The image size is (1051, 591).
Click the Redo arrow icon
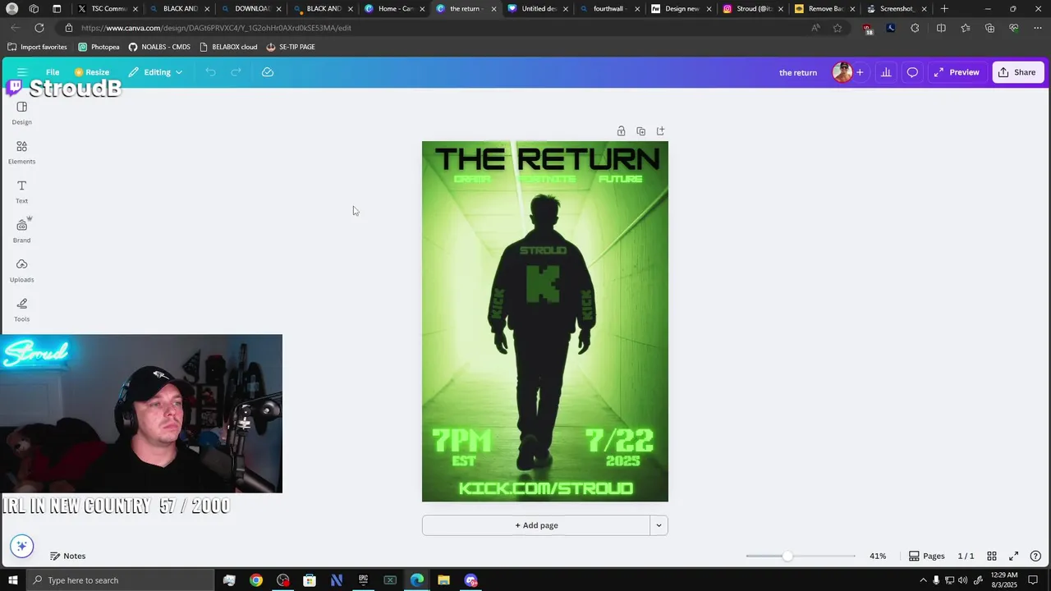(x=236, y=72)
